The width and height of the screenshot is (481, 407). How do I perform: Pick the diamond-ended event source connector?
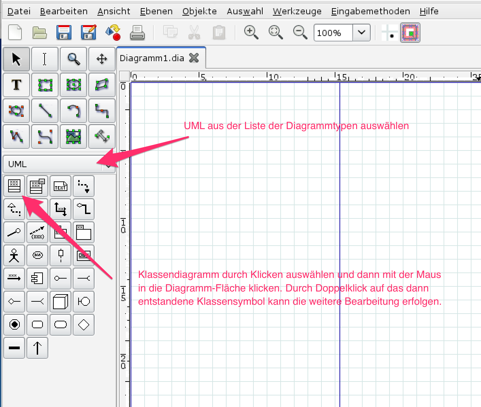(x=14, y=301)
